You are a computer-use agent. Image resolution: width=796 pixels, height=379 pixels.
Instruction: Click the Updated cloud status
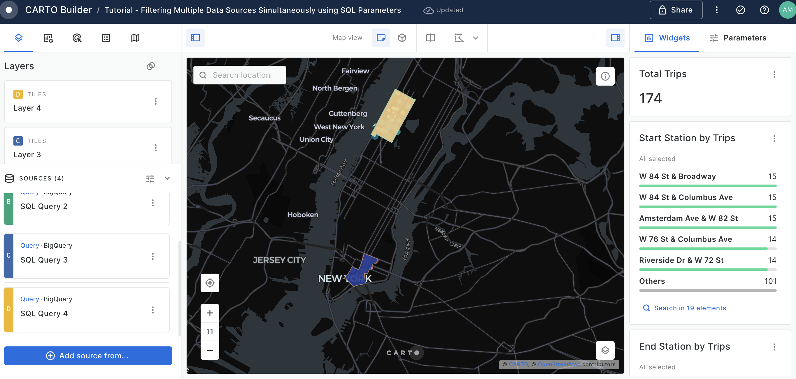pos(443,10)
